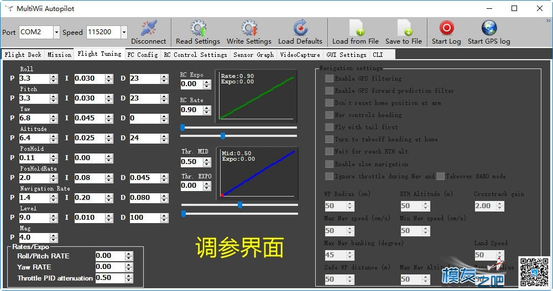Click the throttle curve graph
The image size is (553, 291).
click(x=257, y=173)
